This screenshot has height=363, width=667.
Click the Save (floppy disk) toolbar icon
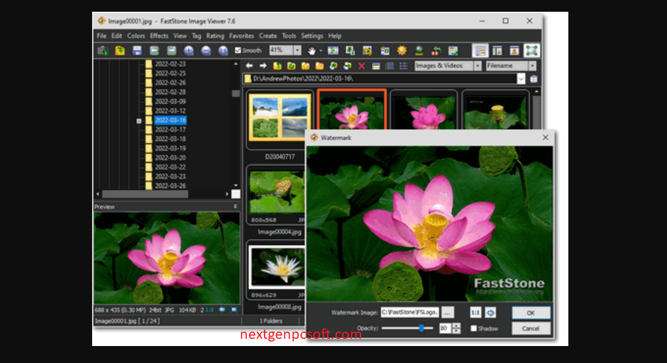pos(137,50)
